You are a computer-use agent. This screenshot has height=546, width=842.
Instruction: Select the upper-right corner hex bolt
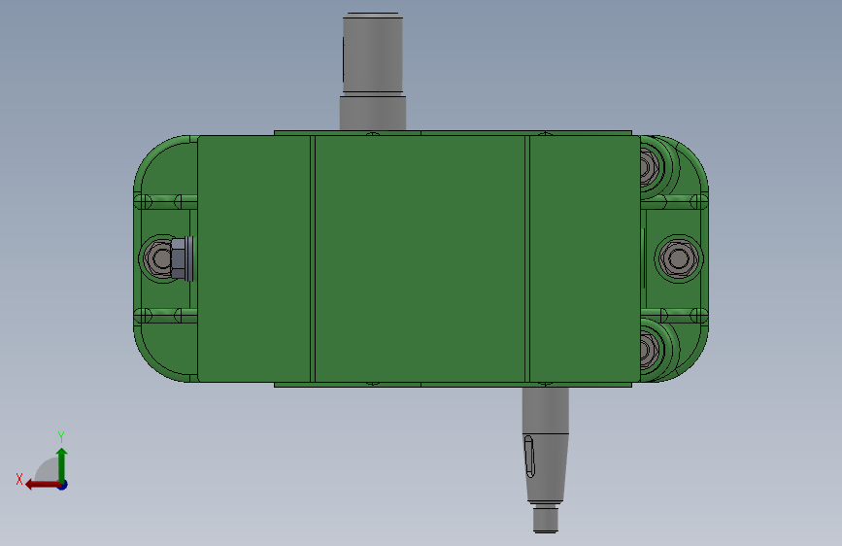tap(649, 166)
